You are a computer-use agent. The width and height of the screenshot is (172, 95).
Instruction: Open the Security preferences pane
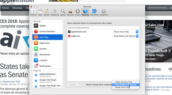tap(70, 12)
